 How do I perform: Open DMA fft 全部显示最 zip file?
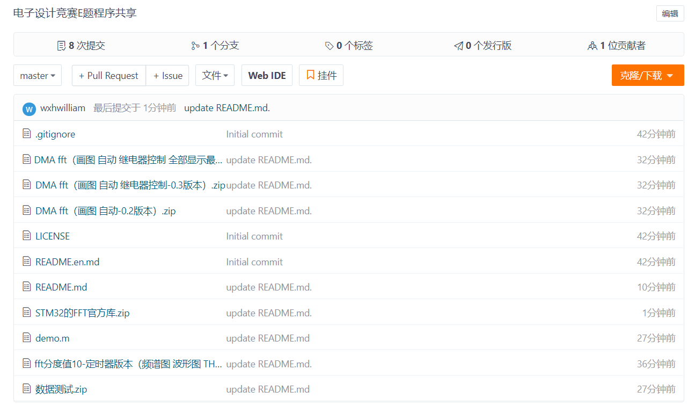coord(128,160)
